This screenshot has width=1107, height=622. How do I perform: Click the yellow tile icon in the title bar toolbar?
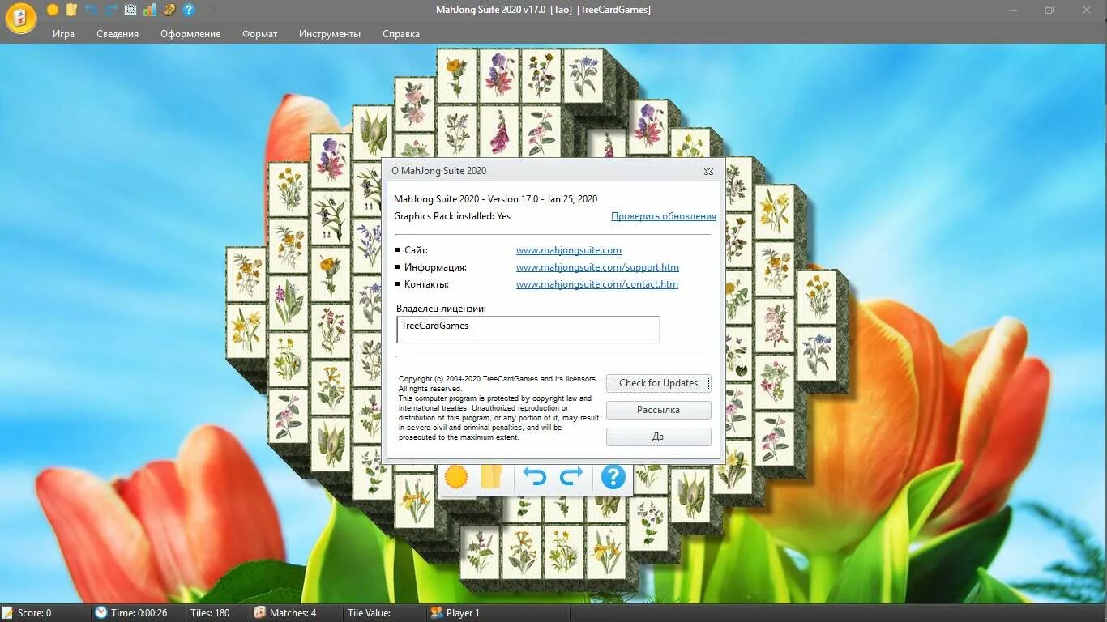(71, 10)
